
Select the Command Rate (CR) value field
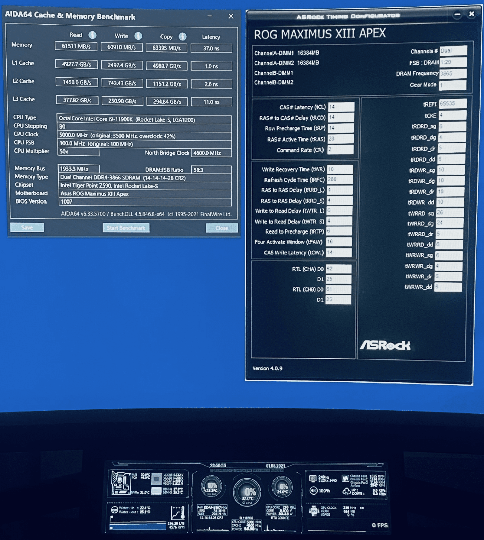[340, 150]
